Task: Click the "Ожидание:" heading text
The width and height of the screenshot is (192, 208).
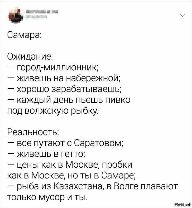Action: point(30,57)
